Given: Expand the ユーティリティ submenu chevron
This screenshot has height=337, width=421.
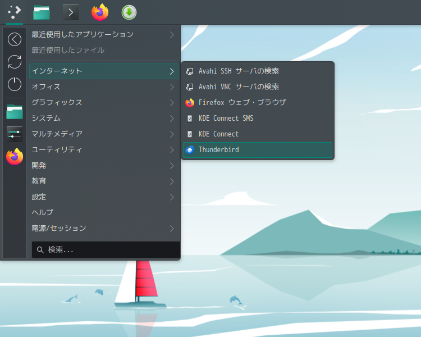Looking at the screenshot, I should 172,150.
